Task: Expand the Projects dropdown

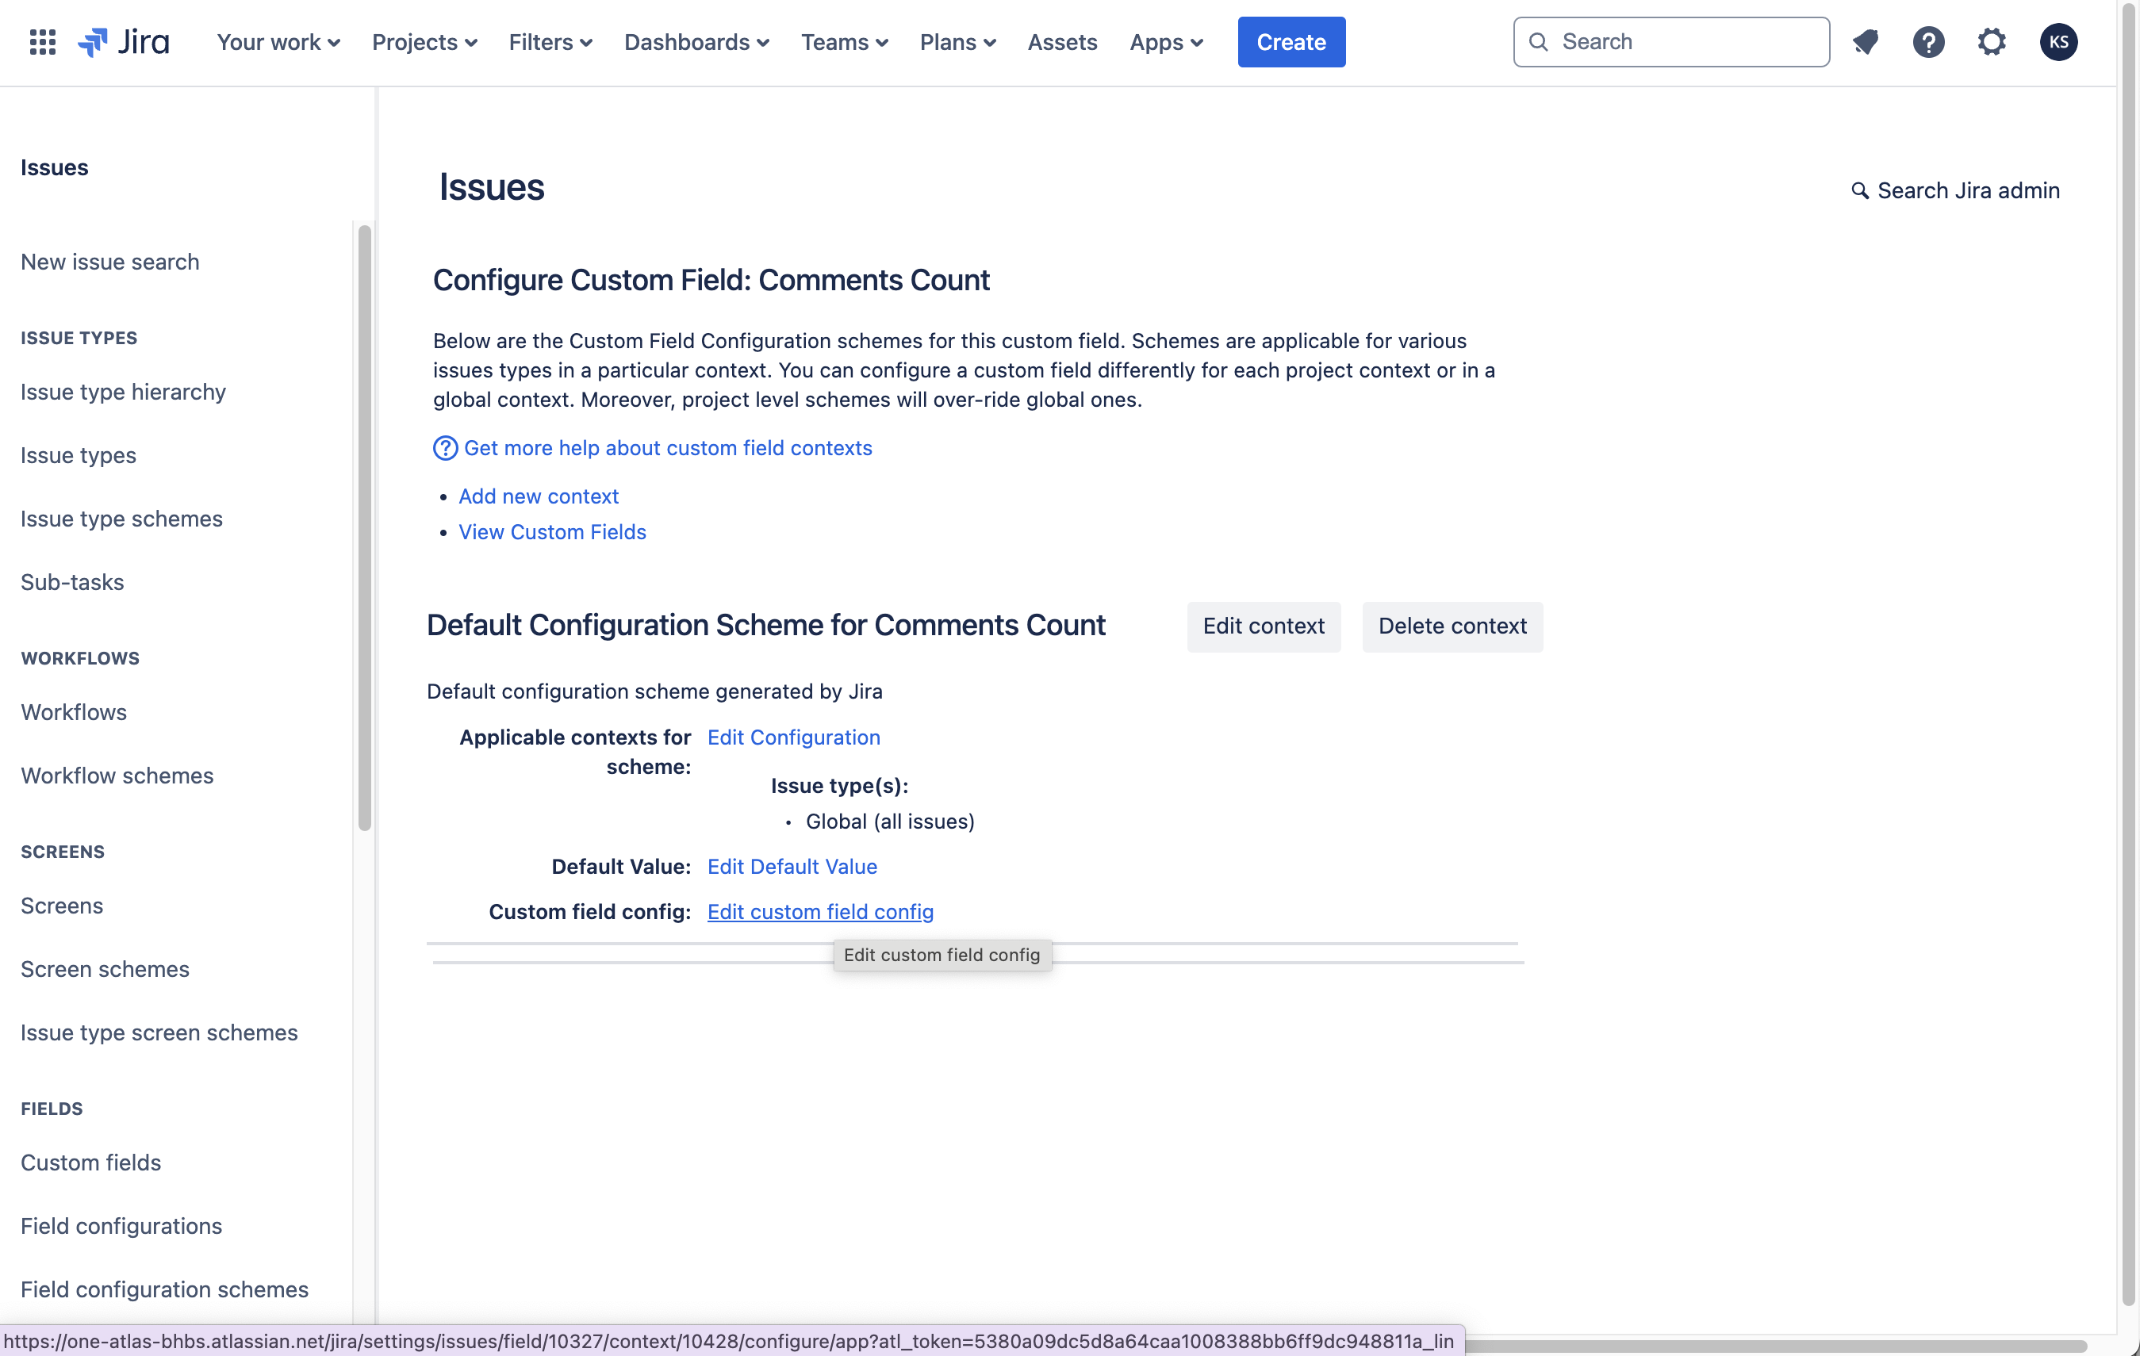Action: point(424,42)
